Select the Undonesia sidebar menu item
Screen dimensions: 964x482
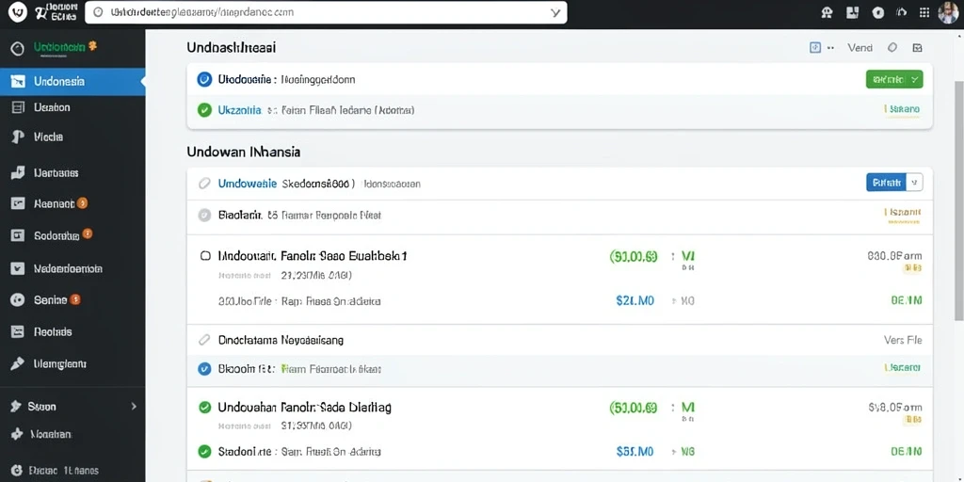[x=72, y=81]
